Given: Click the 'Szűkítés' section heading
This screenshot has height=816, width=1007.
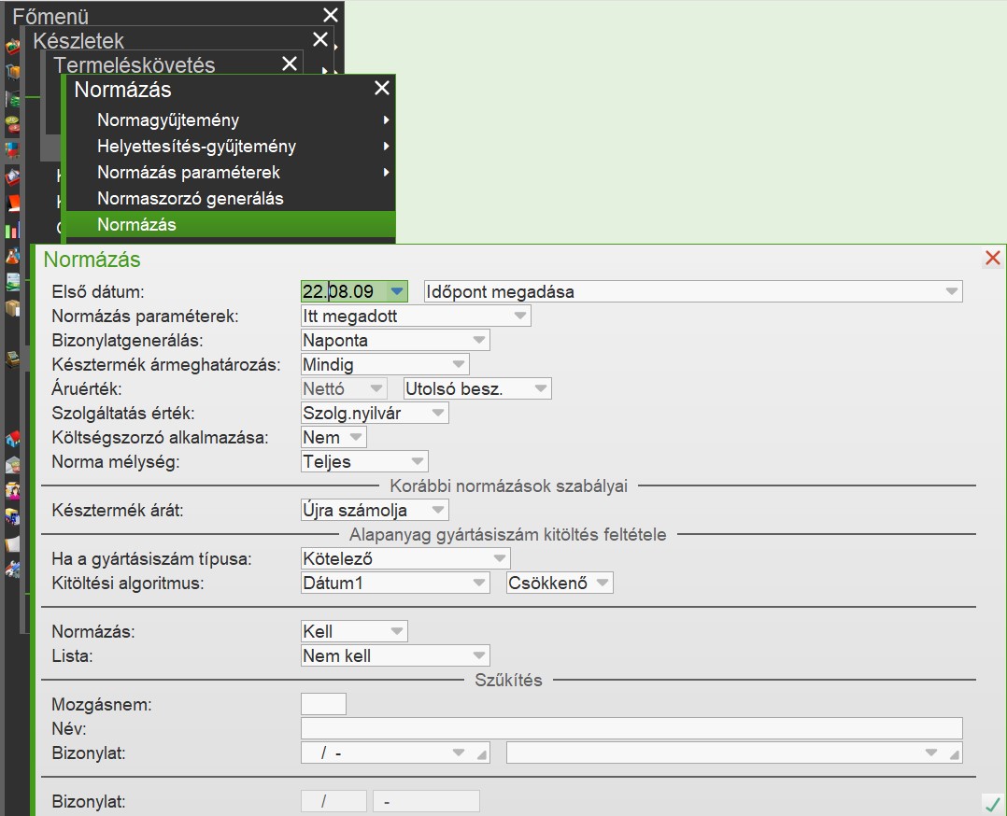Looking at the screenshot, I should (x=508, y=681).
